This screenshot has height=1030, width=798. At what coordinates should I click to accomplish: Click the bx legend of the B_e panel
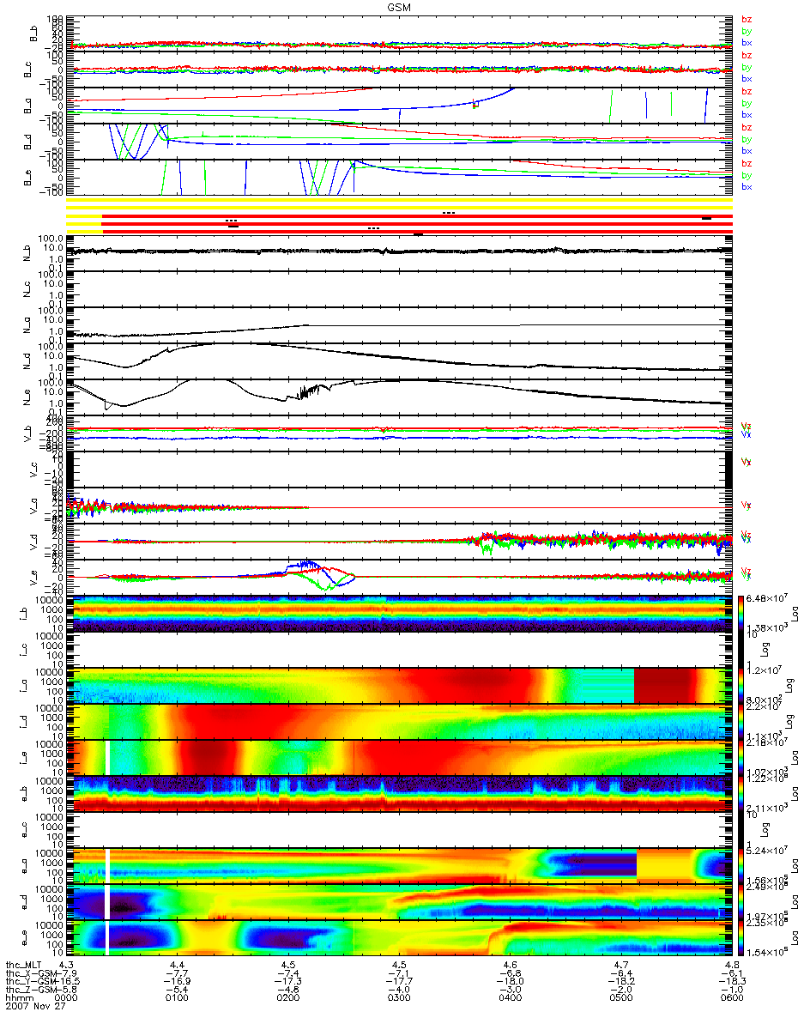[x=747, y=186]
